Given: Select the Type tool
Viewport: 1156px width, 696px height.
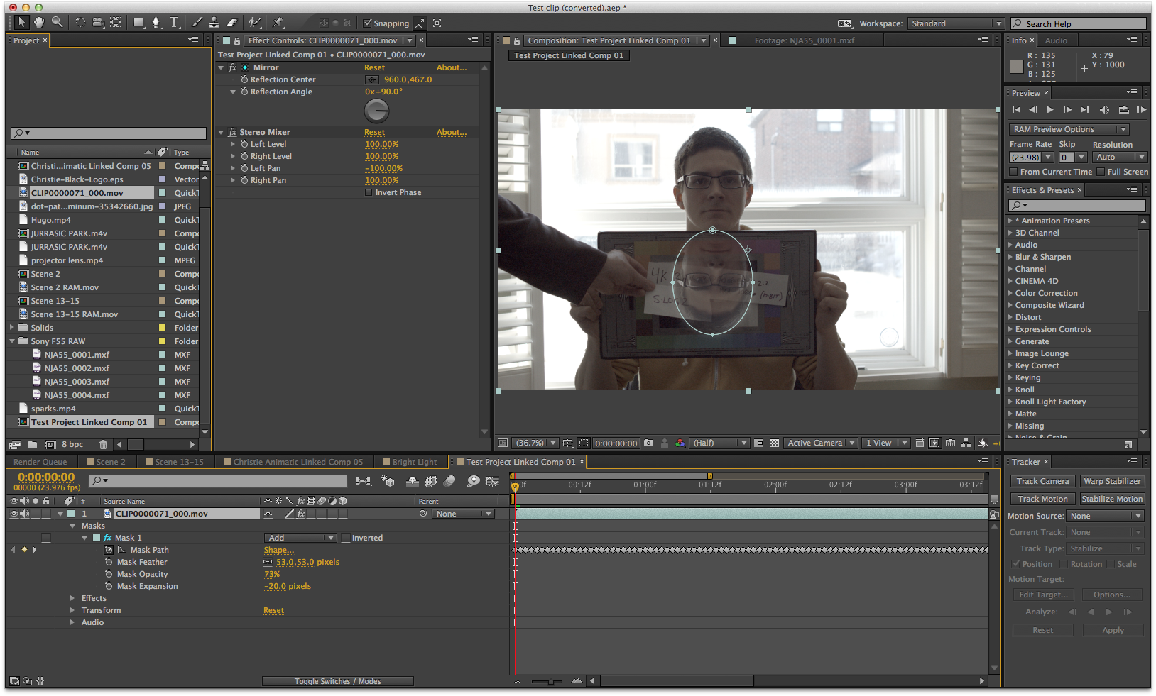Looking at the screenshot, I should click(x=174, y=23).
